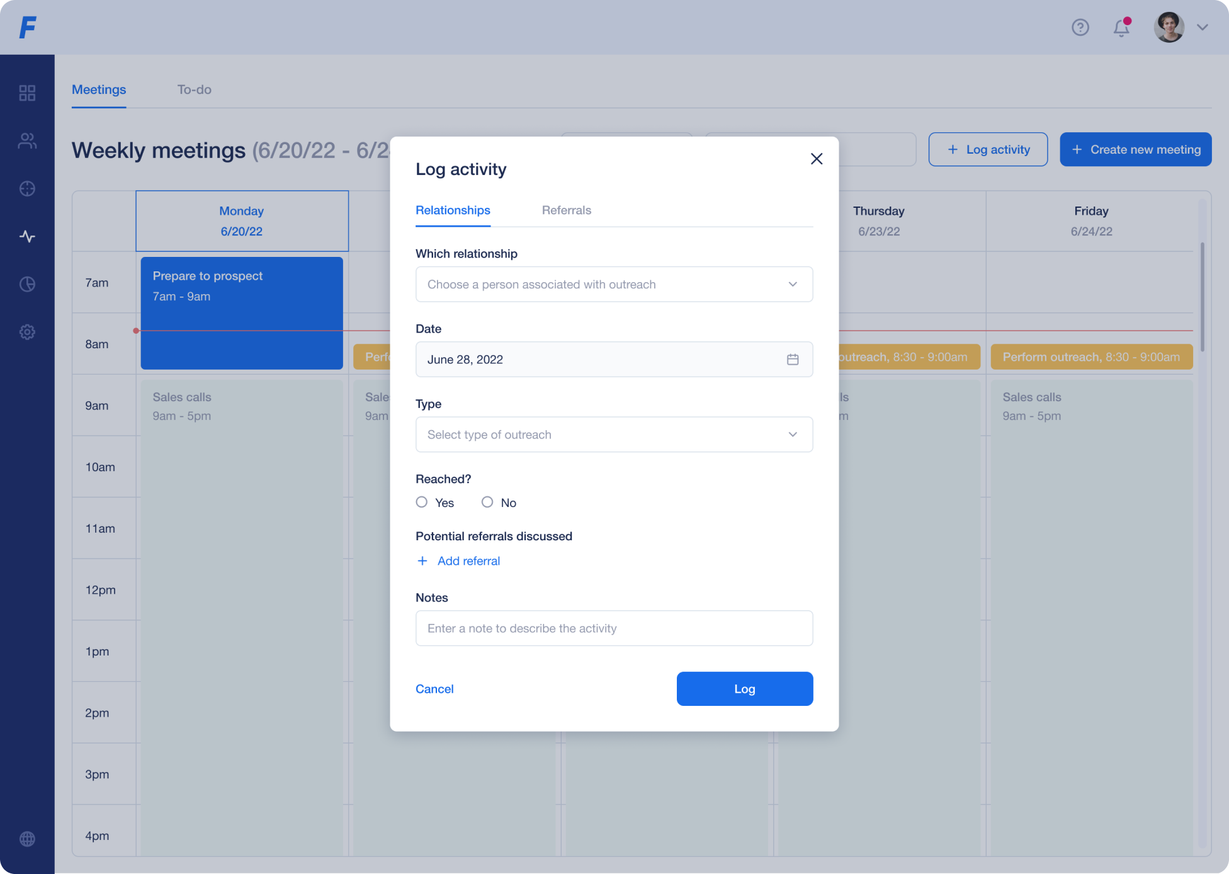Open the dashboard grid icon in sidebar
Viewport: 1229px width, 874px height.
point(27,93)
